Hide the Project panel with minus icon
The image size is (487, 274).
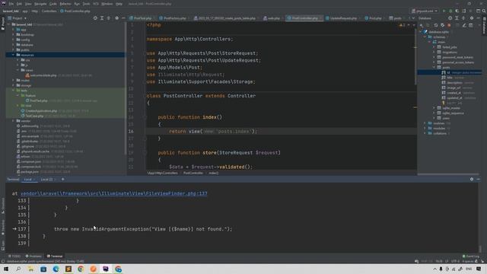123,18
